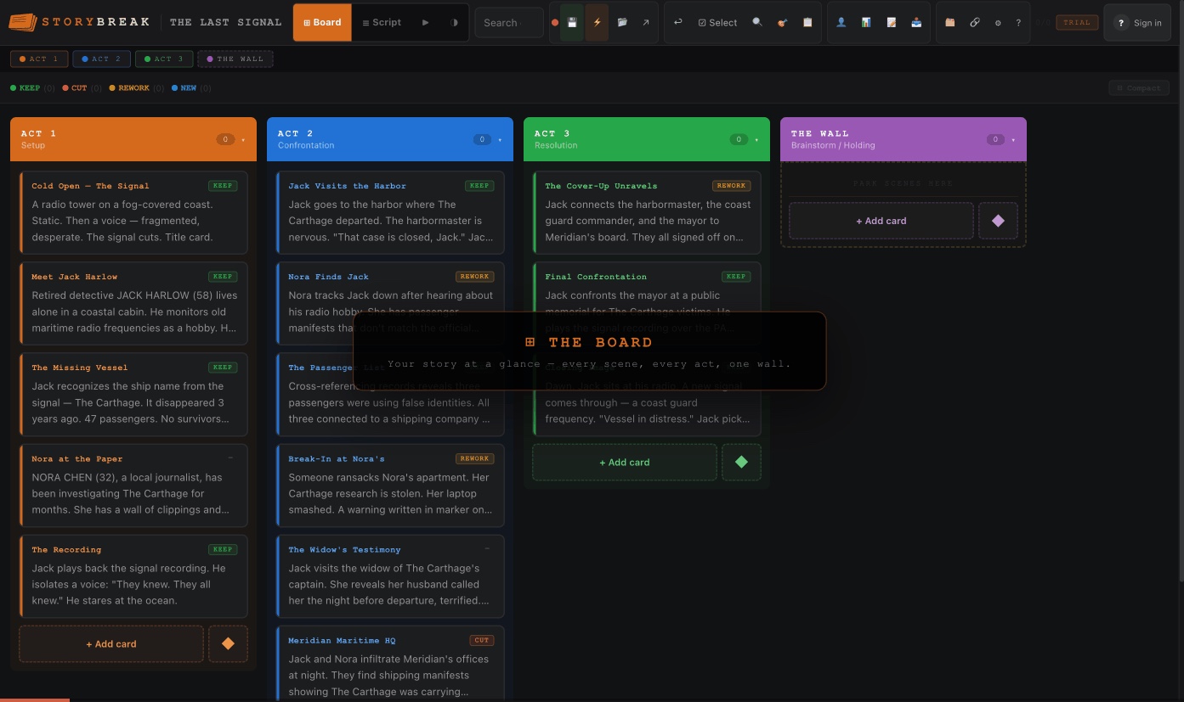Open the characters panel via the person icon
The height and width of the screenshot is (702, 1184).
click(x=841, y=22)
